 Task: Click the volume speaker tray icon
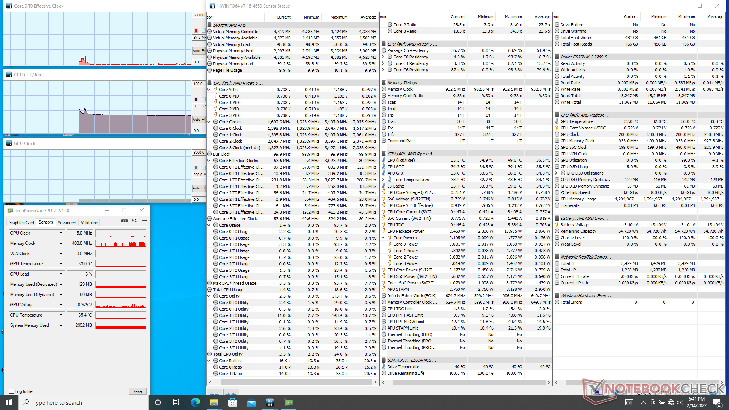pos(680,402)
